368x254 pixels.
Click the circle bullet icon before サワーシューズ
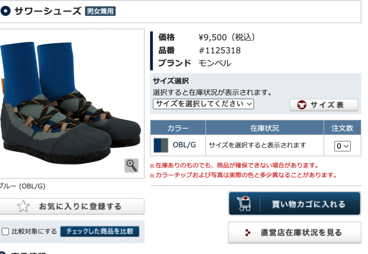(x=5, y=11)
